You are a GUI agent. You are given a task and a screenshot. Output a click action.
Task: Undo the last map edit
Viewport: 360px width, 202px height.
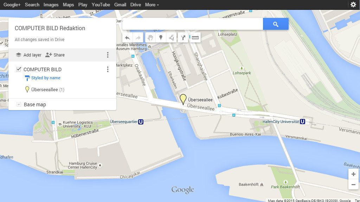click(x=127, y=37)
